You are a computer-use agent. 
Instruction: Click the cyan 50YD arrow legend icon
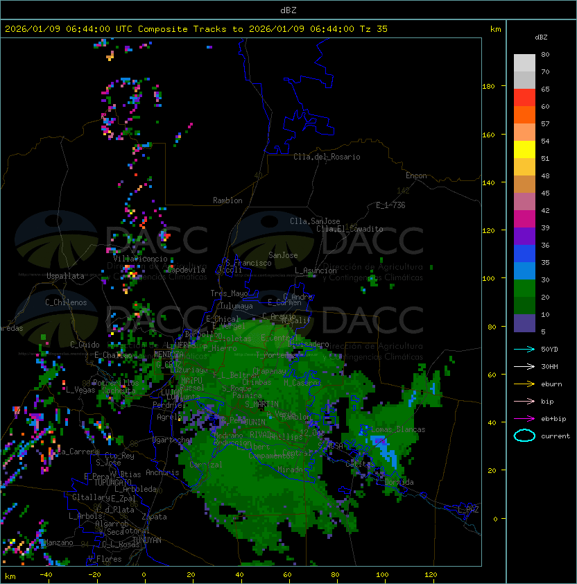(x=524, y=349)
